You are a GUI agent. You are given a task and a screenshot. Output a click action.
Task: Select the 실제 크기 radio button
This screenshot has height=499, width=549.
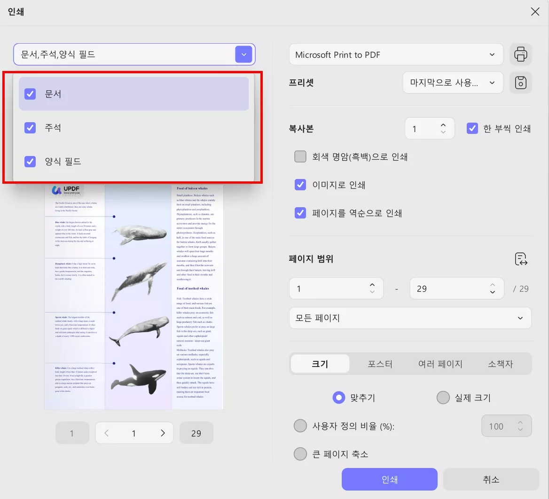443,397
